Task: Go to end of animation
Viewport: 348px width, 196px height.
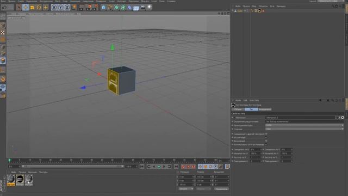Action: click(x=176, y=167)
